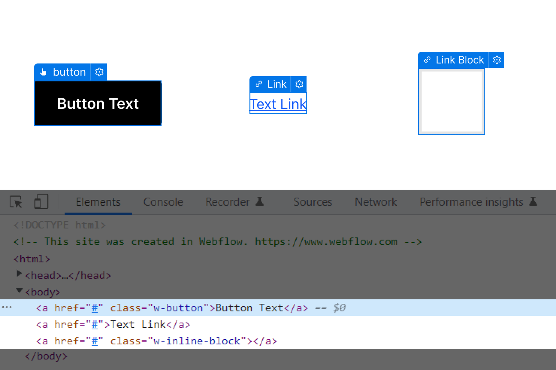This screenshot has width=556, height=370.
Task: Open settings gear next to Link Block label
Action: pyautogui.click(x=496, y=60)
